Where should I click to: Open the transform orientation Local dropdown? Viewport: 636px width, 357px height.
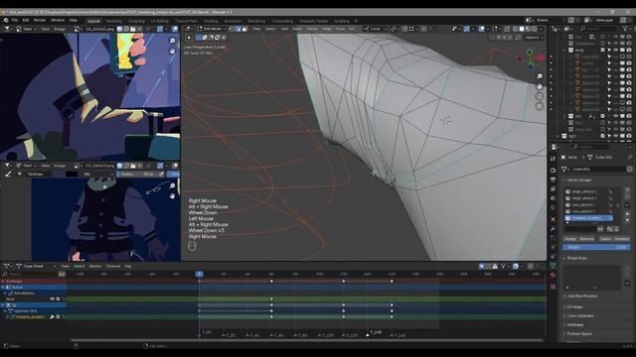point(375,29)
